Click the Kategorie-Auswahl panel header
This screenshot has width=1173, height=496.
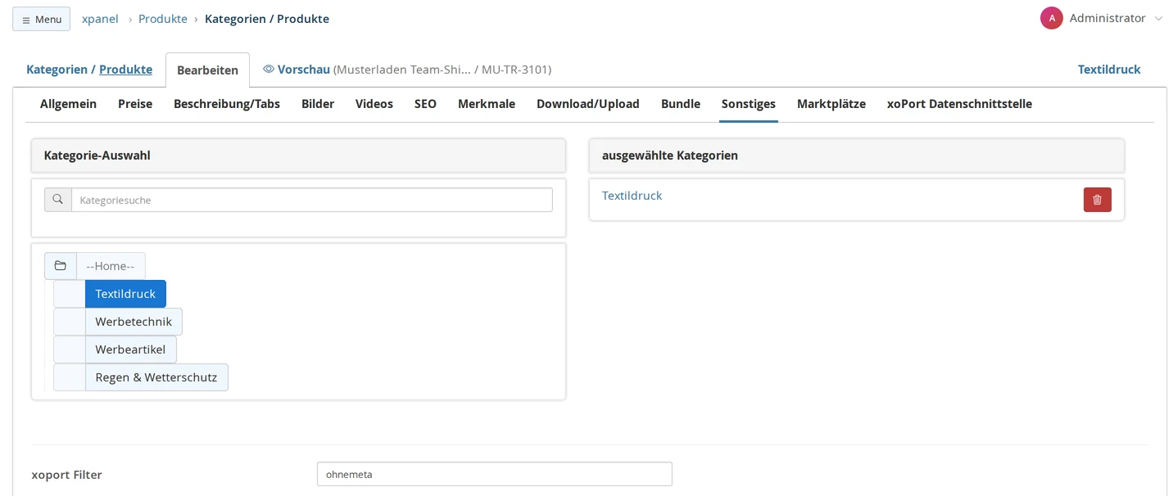coord(298,156)
